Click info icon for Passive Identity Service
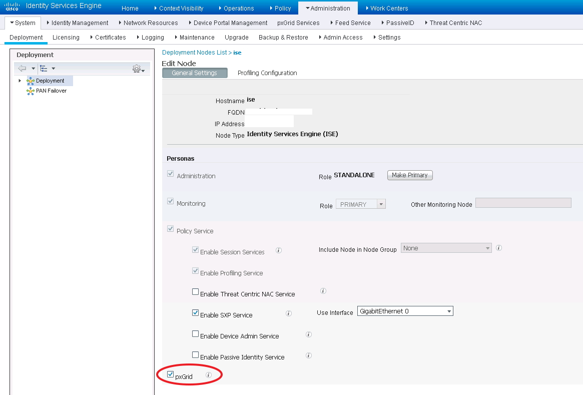Image resolution: width=583 pixels, height=395 pixels. point(309,355)
